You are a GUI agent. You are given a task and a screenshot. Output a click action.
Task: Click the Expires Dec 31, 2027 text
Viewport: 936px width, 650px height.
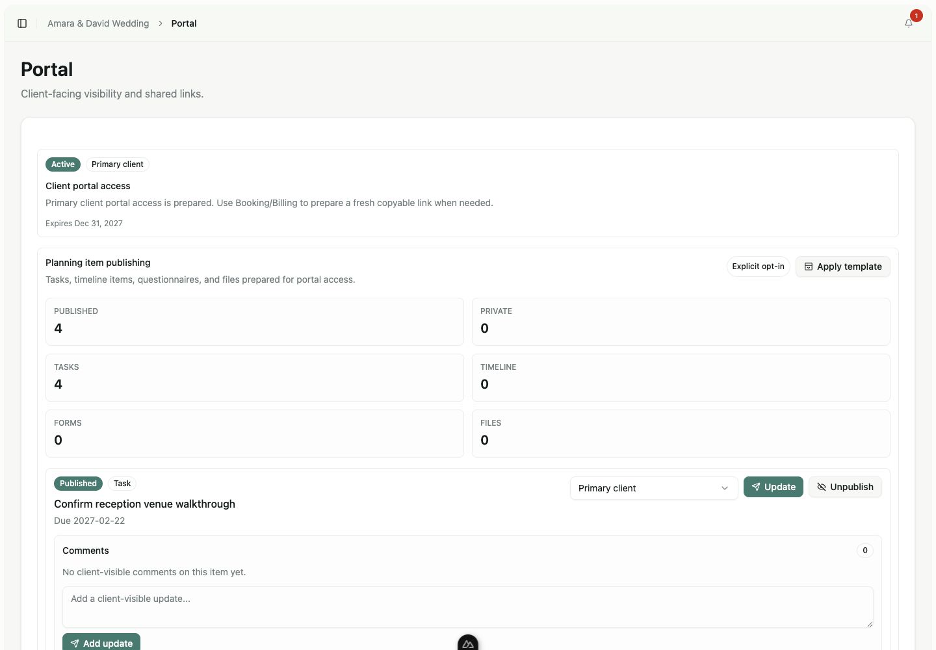coord(84,223)
